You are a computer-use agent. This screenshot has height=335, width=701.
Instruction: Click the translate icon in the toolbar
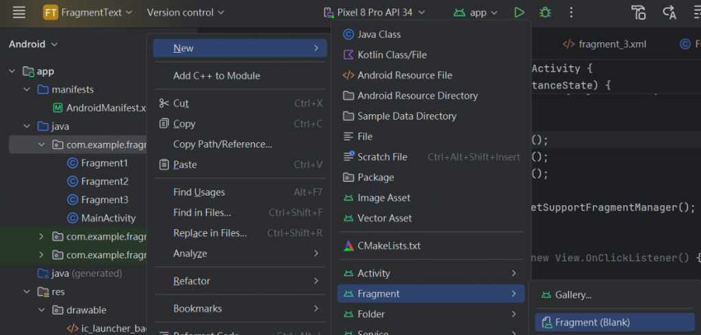(670, 12)
